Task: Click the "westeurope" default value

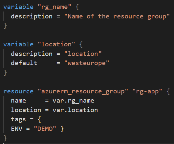Action: click(x=87, y=63)
